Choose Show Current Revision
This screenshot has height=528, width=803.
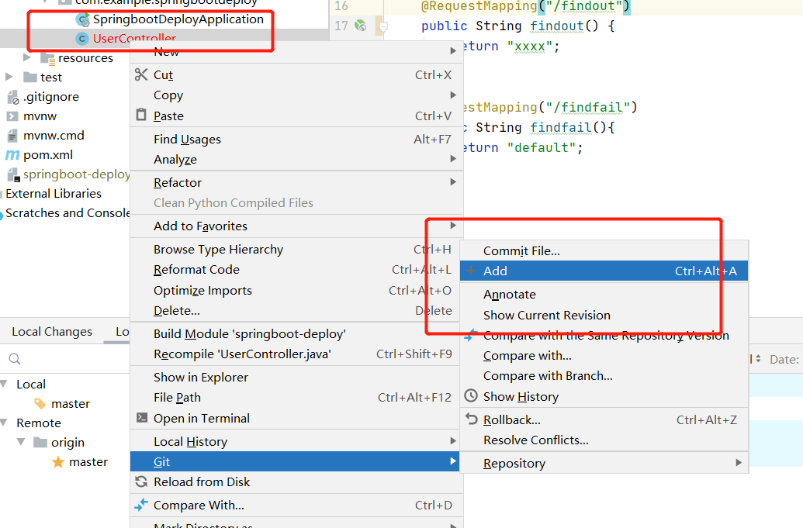[x=604, y=315]
